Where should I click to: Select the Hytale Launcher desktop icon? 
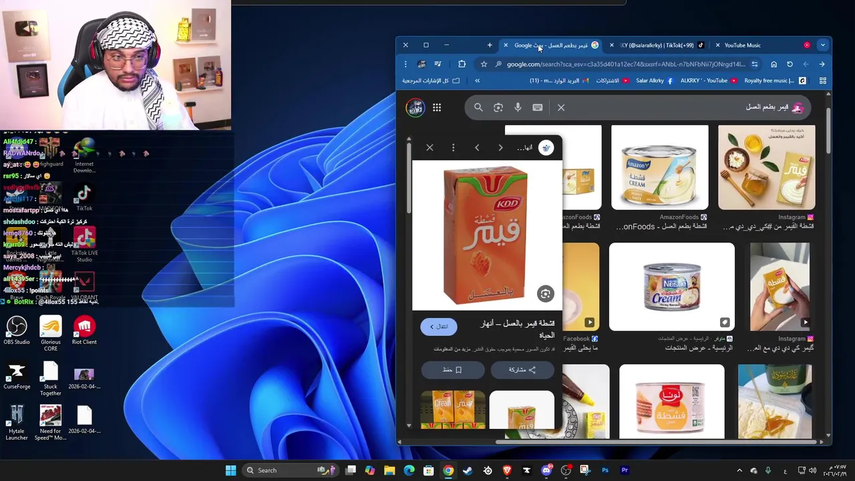click(x=17, y=424)
